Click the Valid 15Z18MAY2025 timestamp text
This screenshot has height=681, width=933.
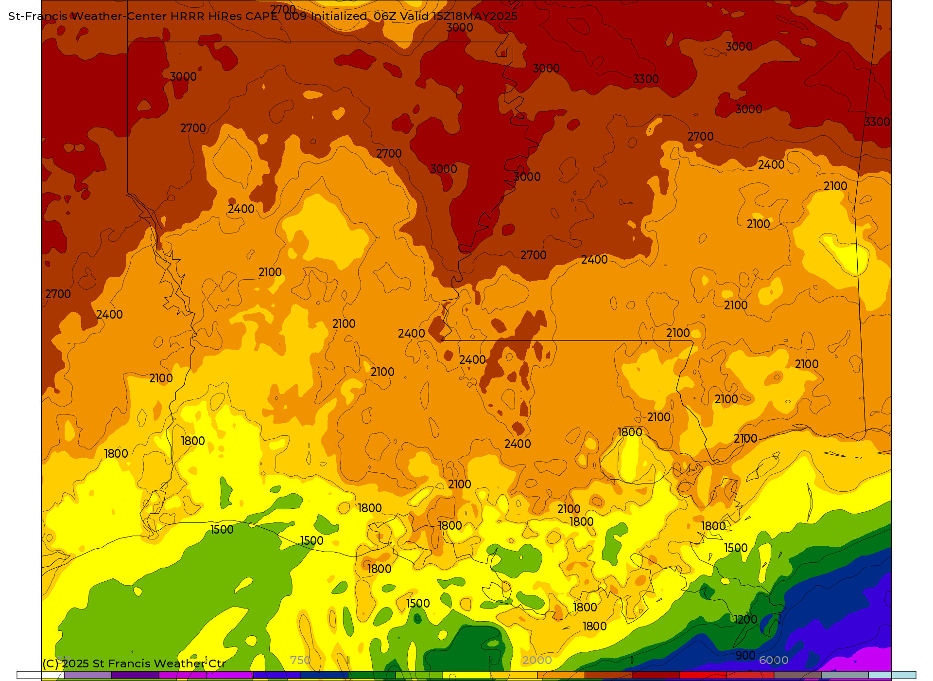point(459,16)
